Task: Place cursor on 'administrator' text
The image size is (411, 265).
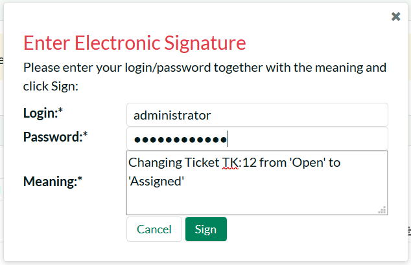Action: coord(172,116)
